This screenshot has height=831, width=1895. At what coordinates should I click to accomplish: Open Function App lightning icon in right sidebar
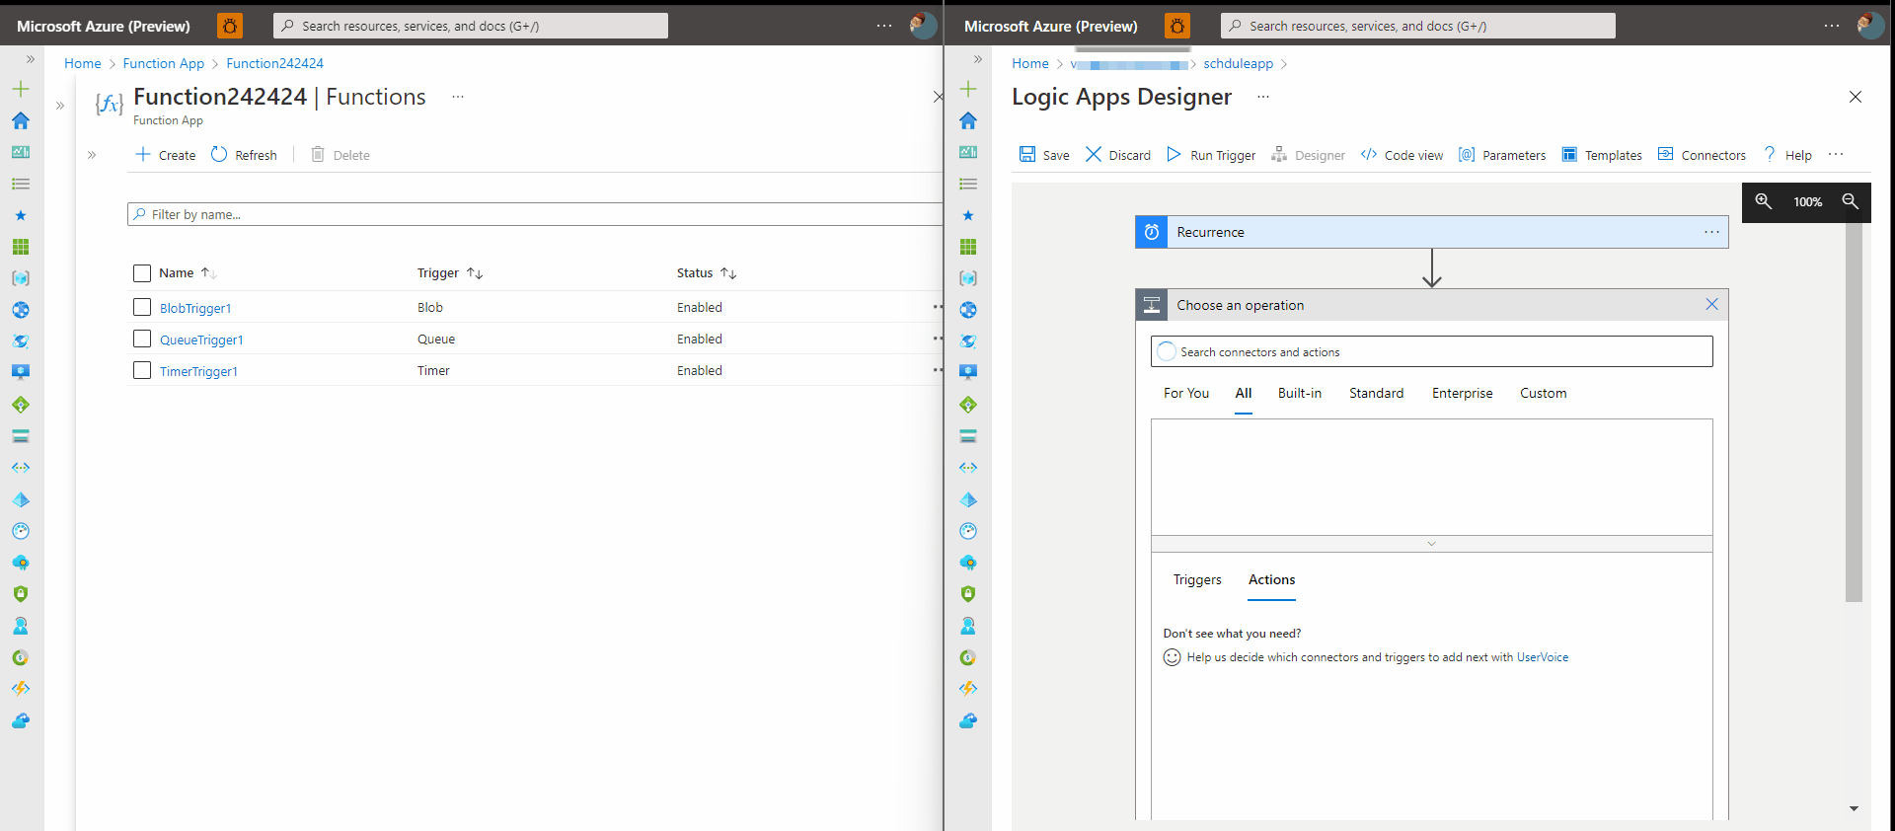click(968, 689)
